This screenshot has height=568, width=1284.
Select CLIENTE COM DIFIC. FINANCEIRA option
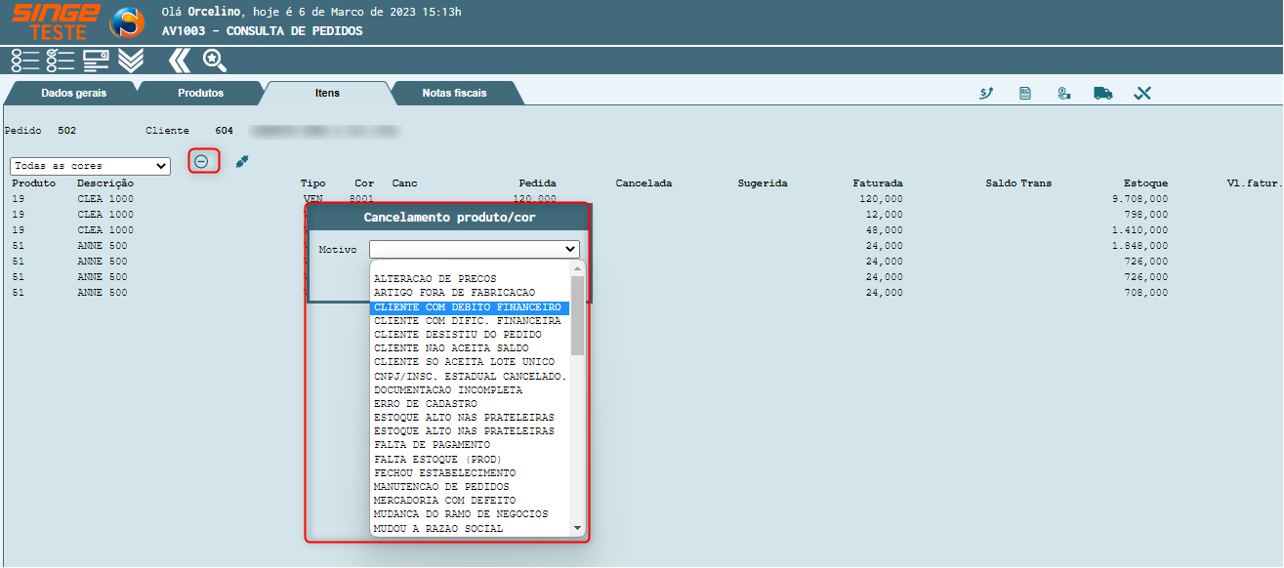470,320
